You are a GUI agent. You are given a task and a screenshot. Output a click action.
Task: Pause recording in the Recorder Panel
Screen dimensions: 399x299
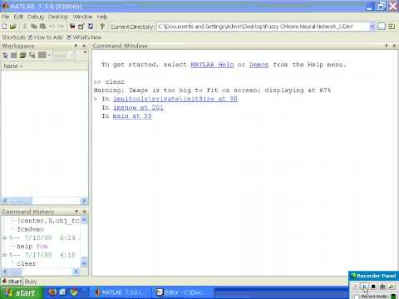(x=365, y=287)
